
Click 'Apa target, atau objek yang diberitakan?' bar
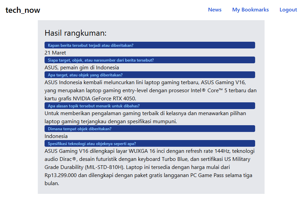tap(150, 75)
